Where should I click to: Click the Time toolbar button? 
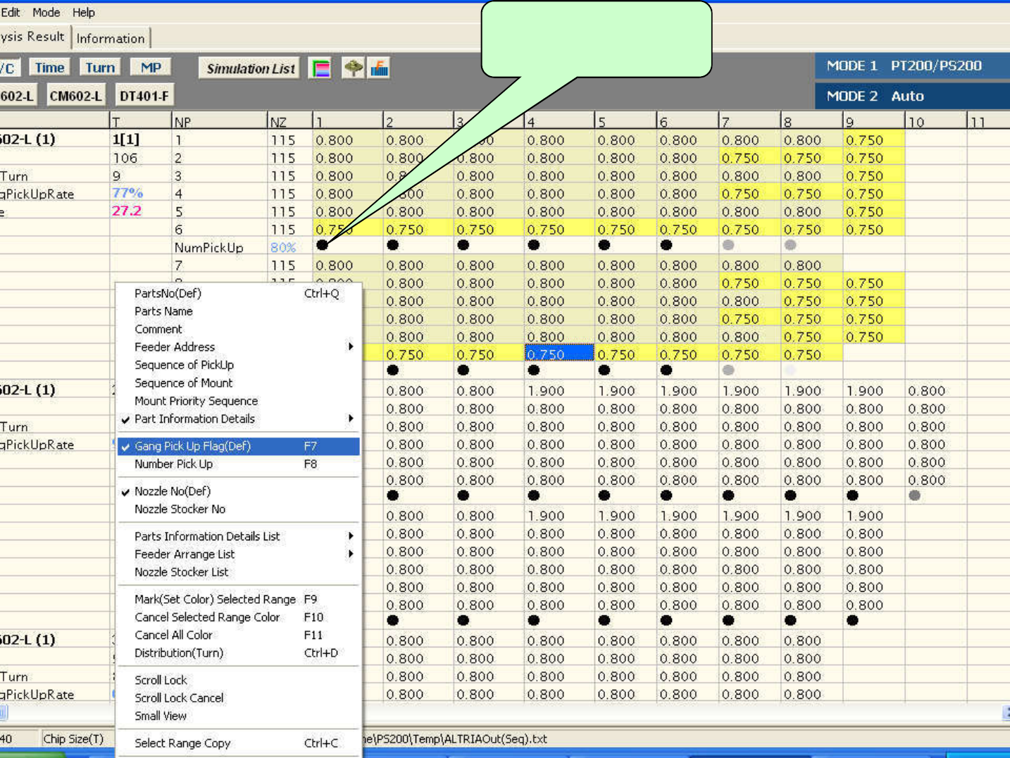coord(49,68)
